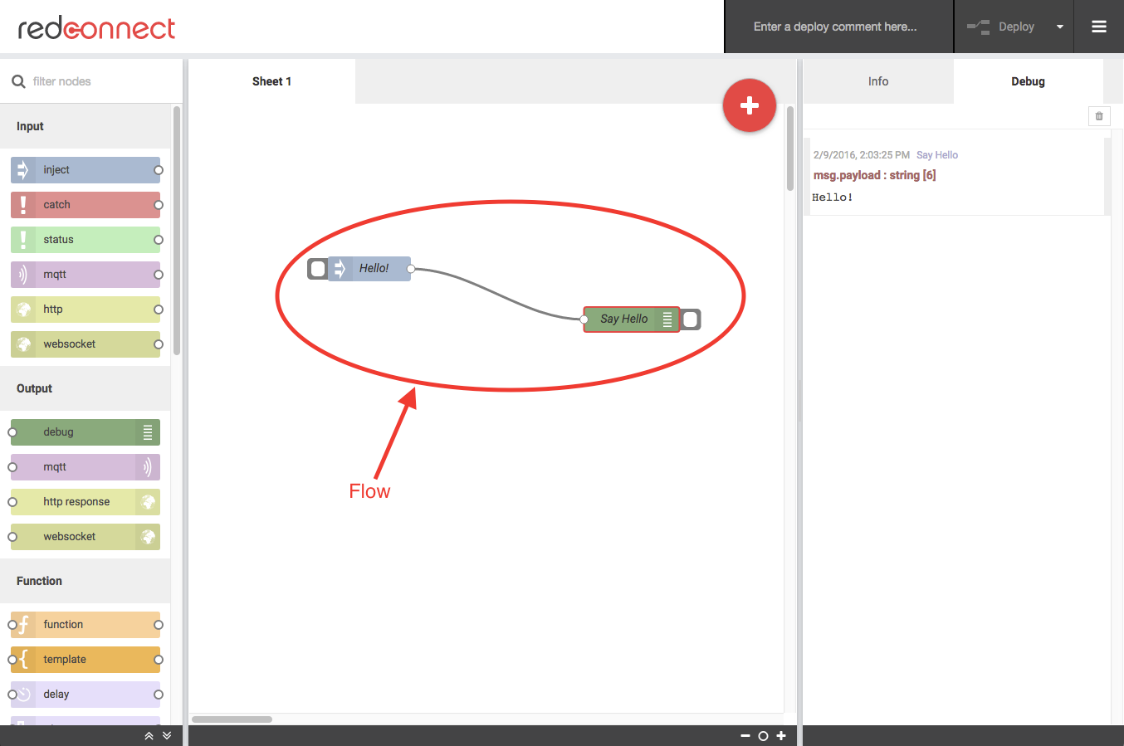Click the palette vertical scrollbar
Screen dimensions: 1124x746
[176, 231]
